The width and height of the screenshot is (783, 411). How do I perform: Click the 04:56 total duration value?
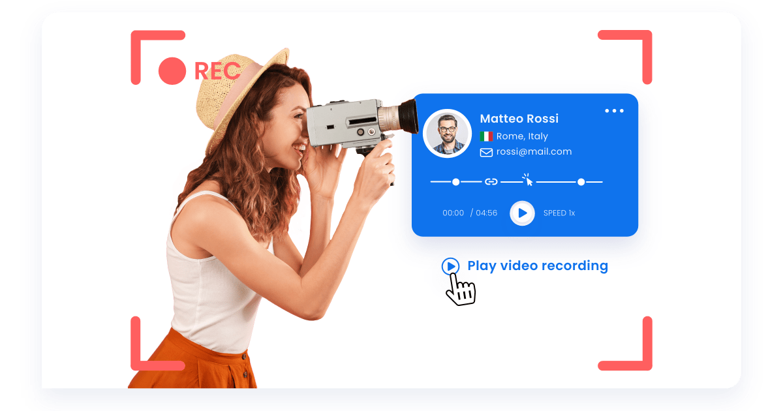pos(486,213)
